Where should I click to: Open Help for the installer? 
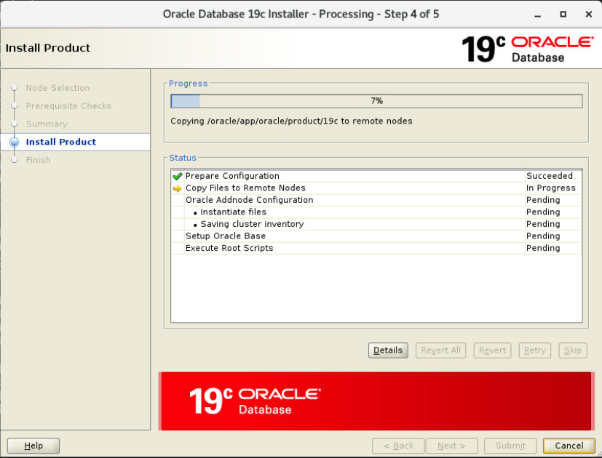point(33,446)
